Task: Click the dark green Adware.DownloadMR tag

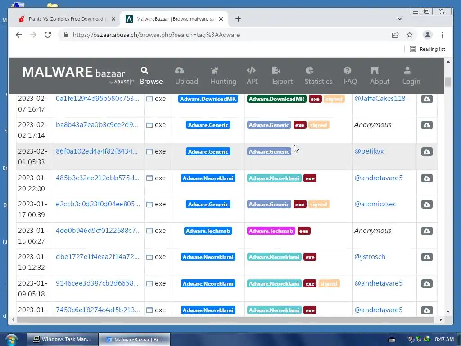Action: tap(276, 99)
